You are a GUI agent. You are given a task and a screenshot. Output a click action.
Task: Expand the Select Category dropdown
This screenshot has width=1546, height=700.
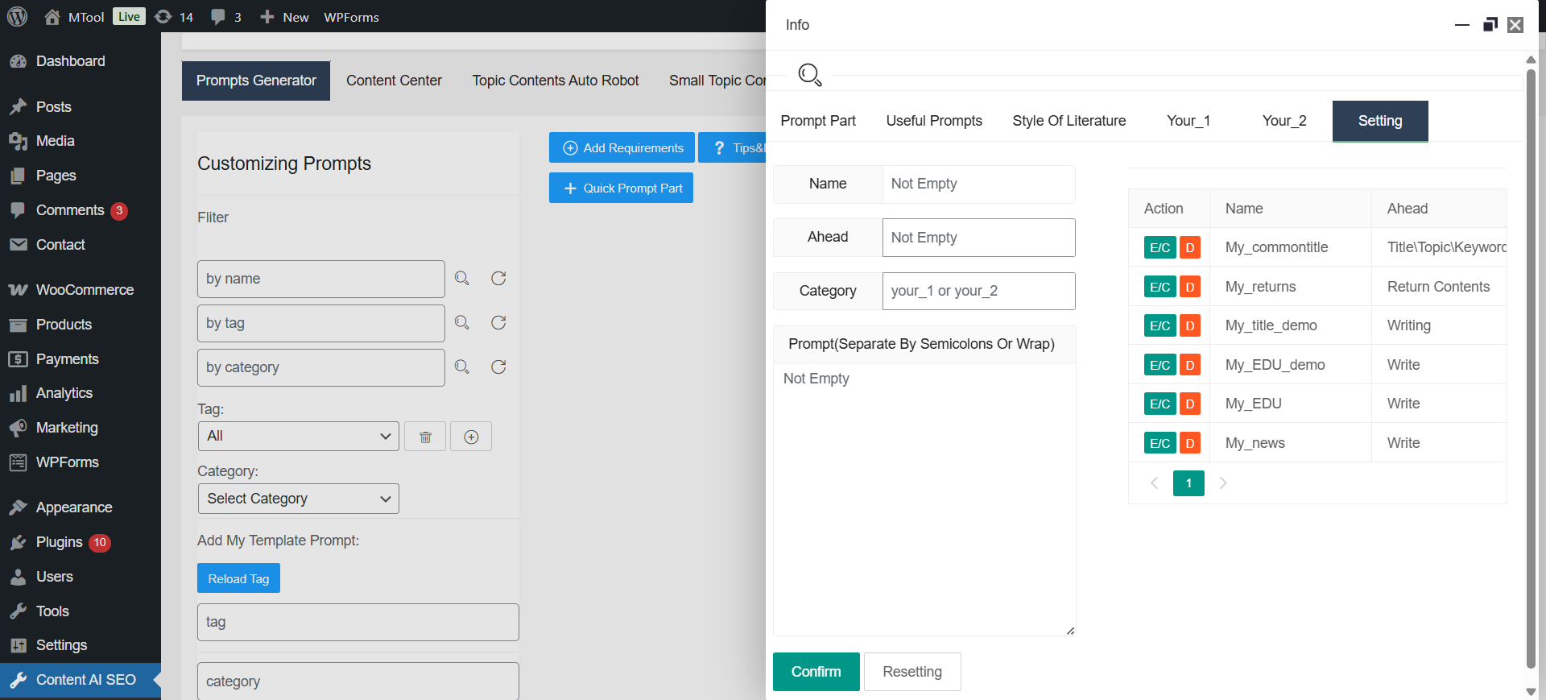coord(298,499)
